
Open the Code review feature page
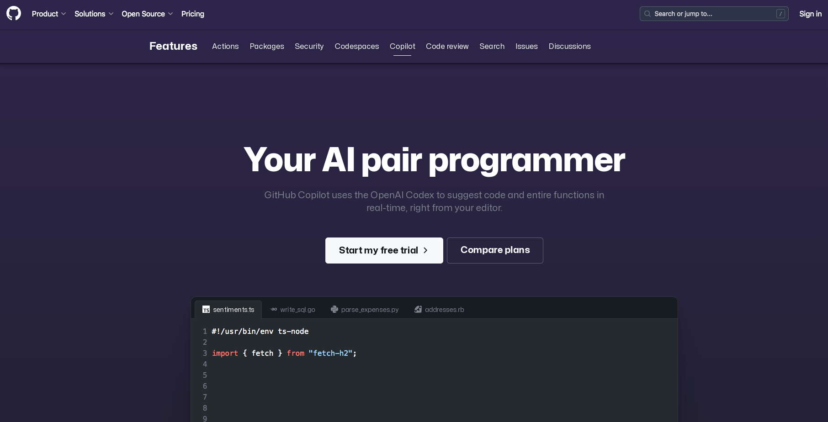pyautogui.click(x=447, y=46)
